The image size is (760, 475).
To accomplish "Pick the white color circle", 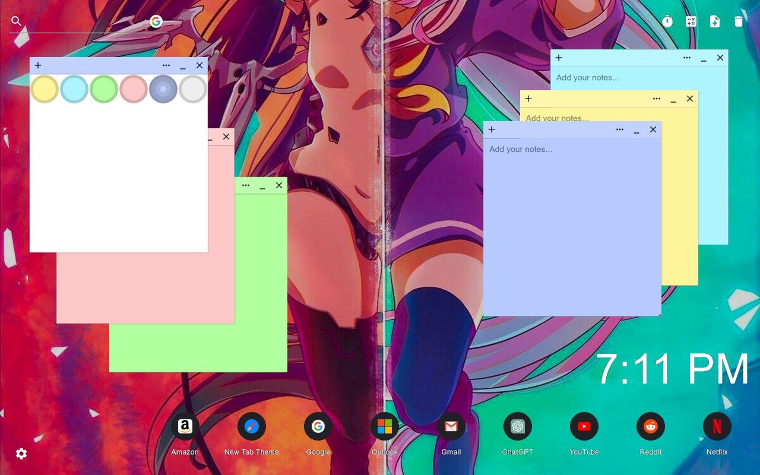I will click(193, 89).
